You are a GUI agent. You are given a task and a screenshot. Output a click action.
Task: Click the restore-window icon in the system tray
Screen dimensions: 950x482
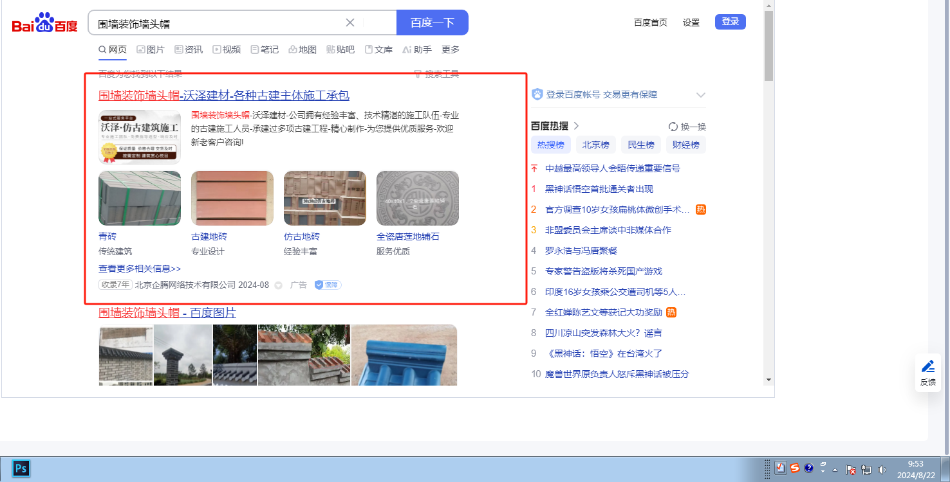823,463
